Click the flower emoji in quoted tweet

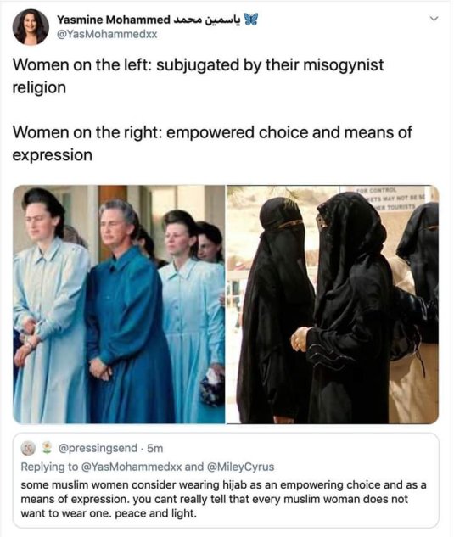pyautogui.click(x=47, y=448)
